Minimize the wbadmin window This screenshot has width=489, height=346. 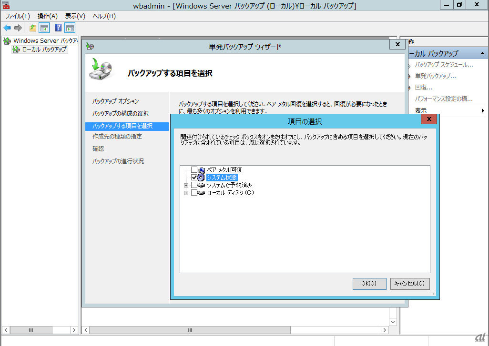tap(447, 5)
